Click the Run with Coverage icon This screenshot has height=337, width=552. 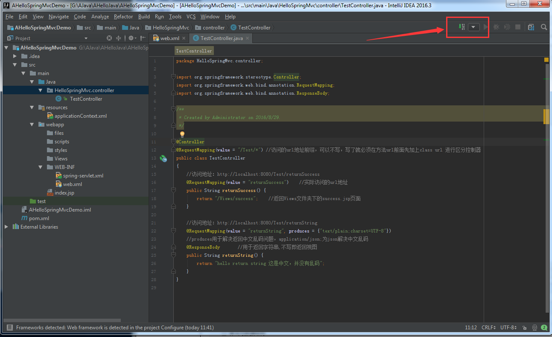507,27
